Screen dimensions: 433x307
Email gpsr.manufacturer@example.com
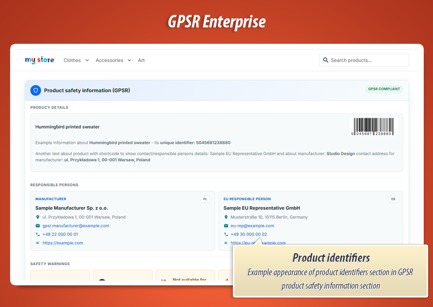tap(76, 226)
